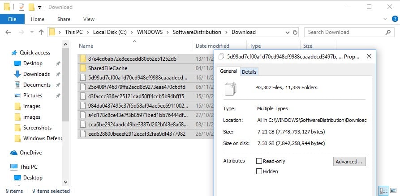
Task: Click the Downloads blue arrow icon
Action: 17,74
